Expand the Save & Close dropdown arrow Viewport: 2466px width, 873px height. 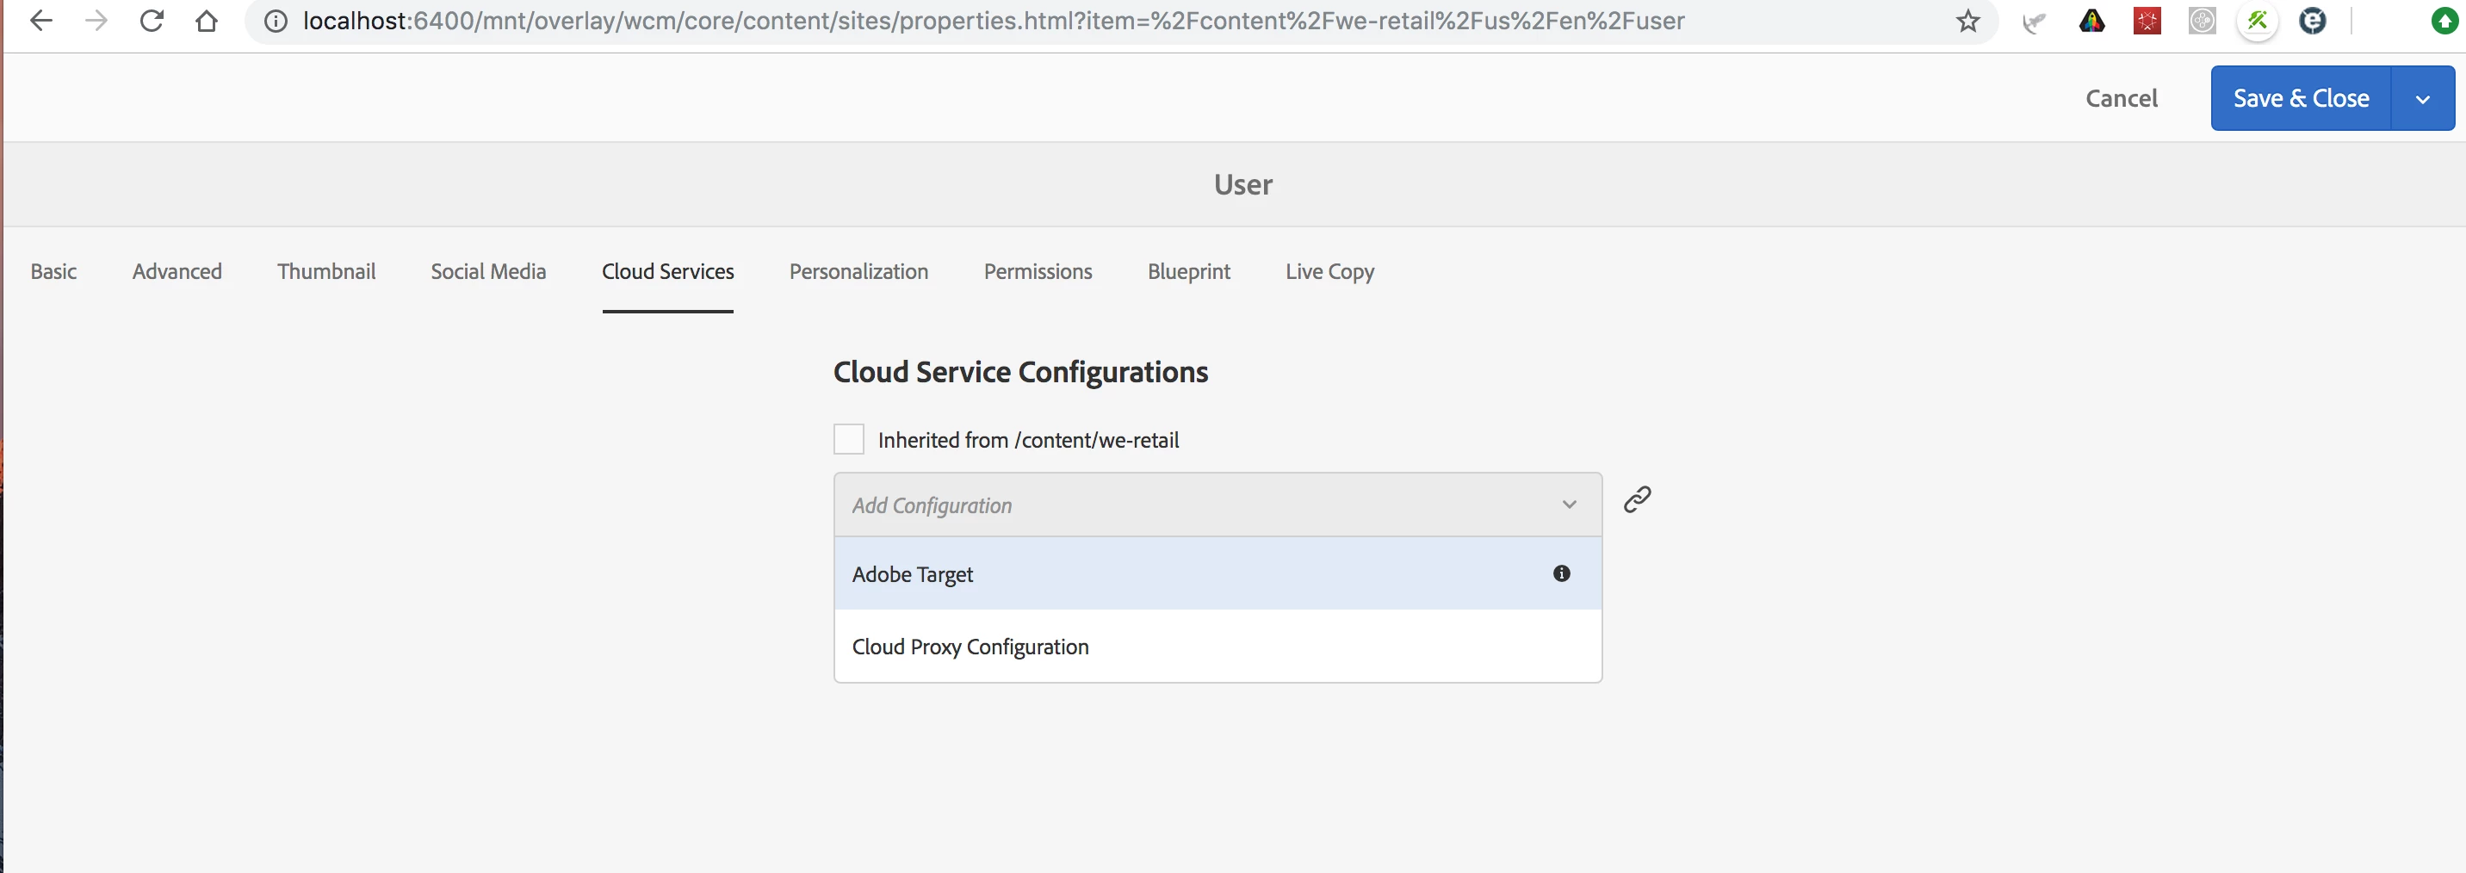(2422, 99)
